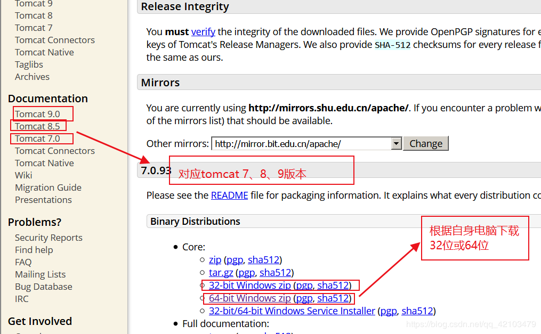Select the Release Integrity heading
541x334 pixels.
click(185, 6)
